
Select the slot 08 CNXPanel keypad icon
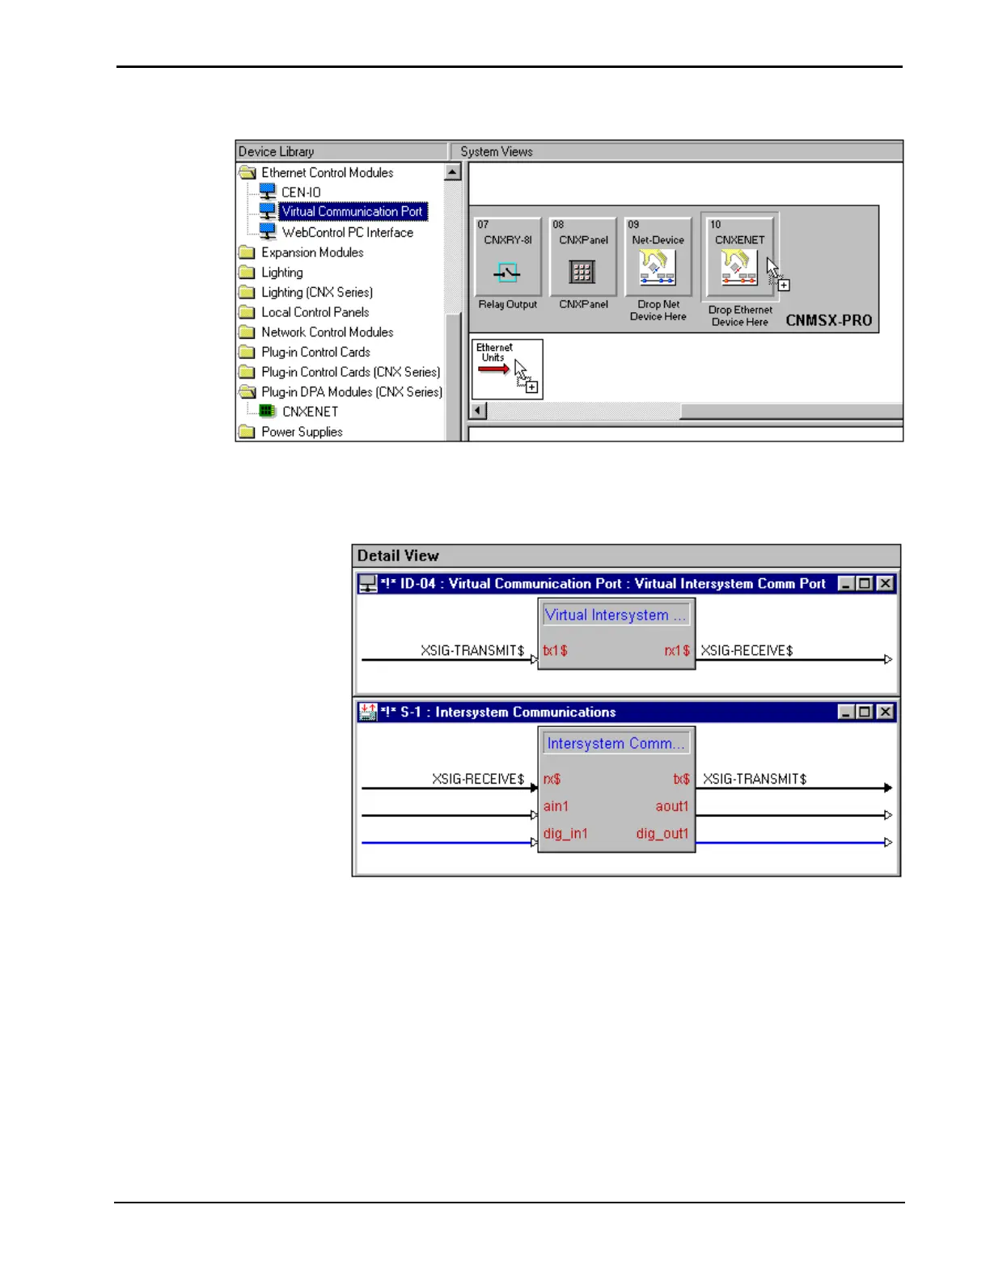582,272
